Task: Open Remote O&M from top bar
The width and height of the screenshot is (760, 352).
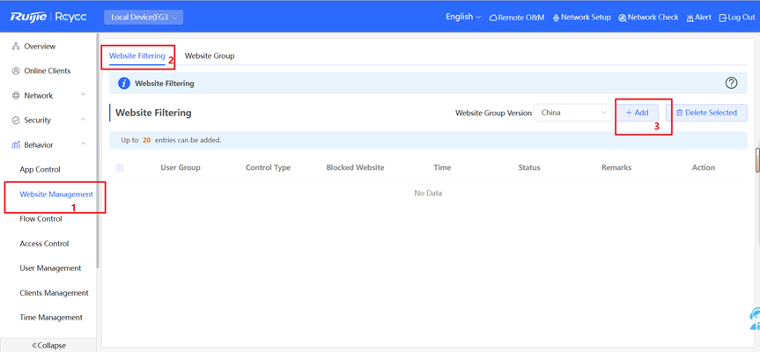Action: click(x=517, y=18)
